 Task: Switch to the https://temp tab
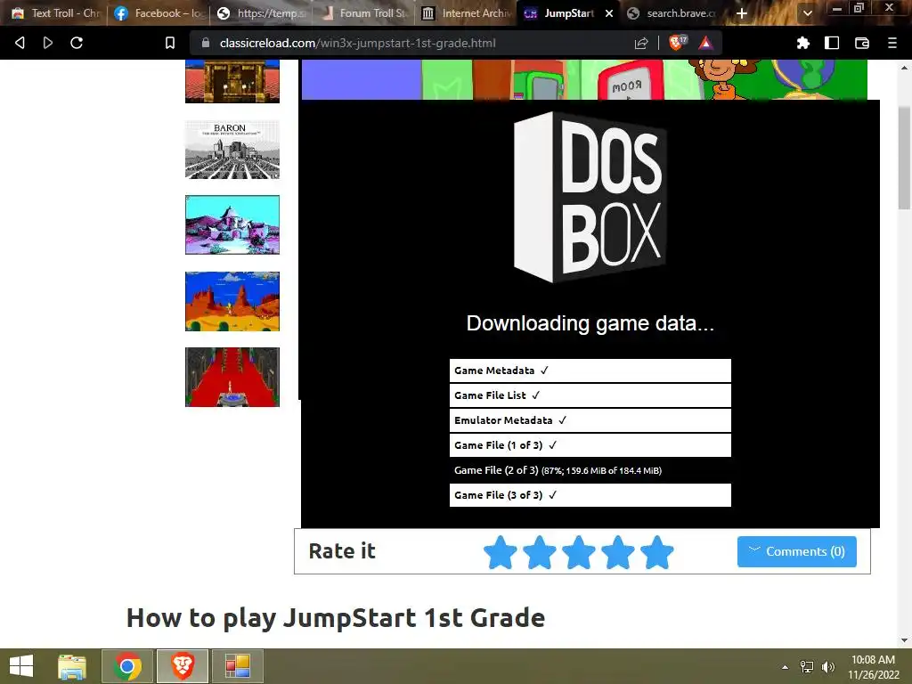(x=261, y=13)
